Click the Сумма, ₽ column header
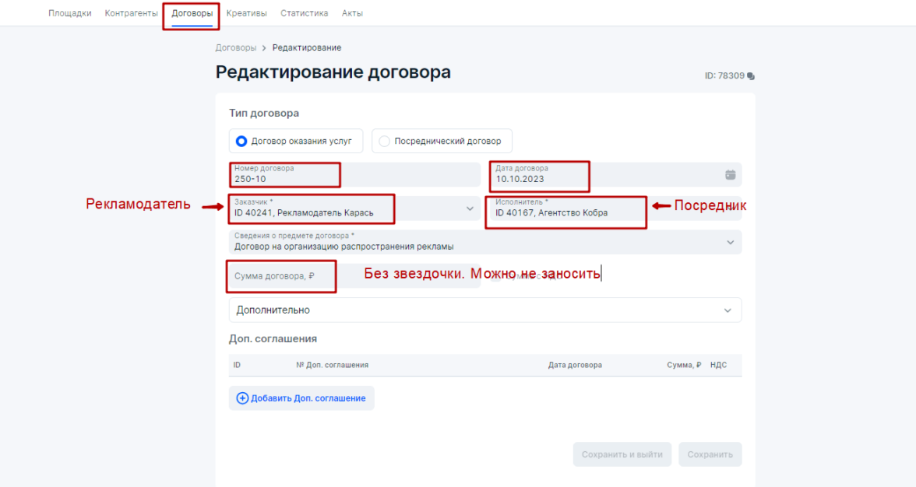 684,365
